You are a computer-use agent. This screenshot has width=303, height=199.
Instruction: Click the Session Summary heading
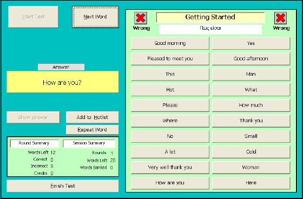(x=89, y=143)
